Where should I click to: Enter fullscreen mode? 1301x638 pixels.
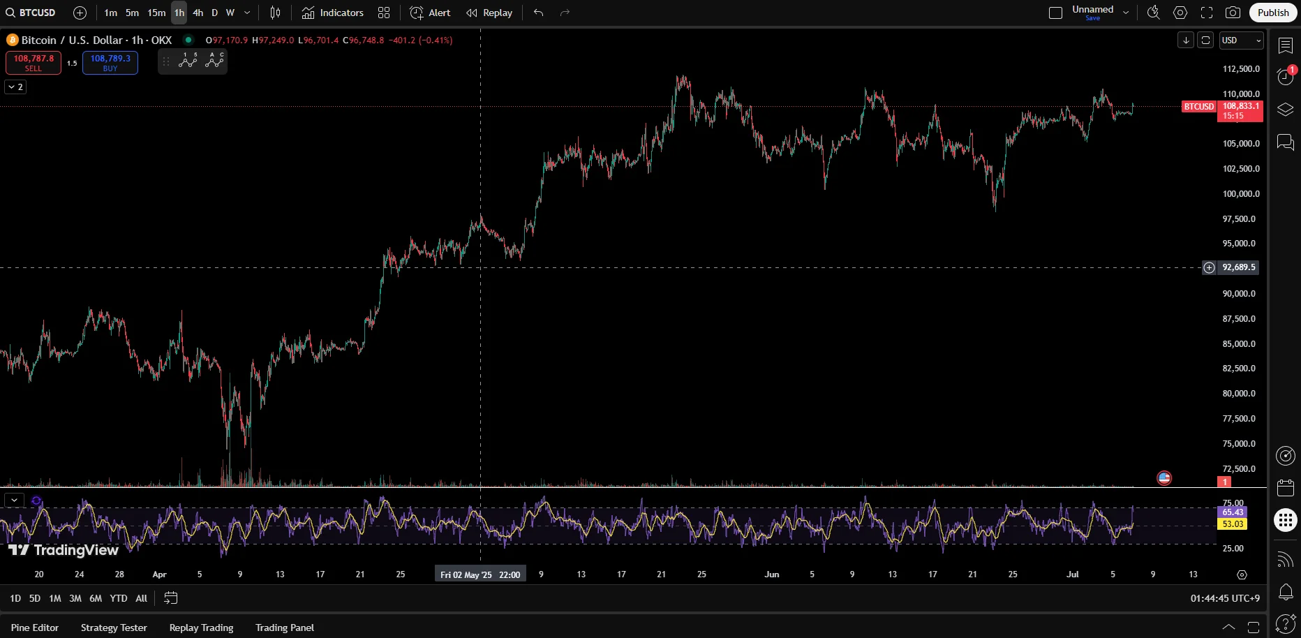pos(1207,13)
